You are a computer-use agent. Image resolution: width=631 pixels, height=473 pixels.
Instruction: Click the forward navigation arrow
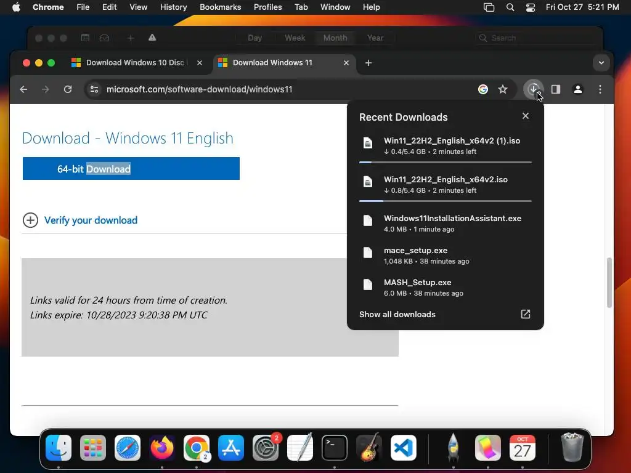pyautogui.click(x=46, y=89)
